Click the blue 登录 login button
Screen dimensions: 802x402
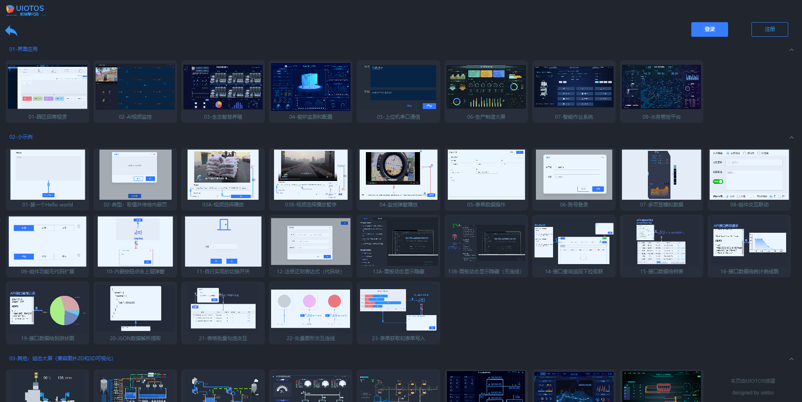point(709,29)
